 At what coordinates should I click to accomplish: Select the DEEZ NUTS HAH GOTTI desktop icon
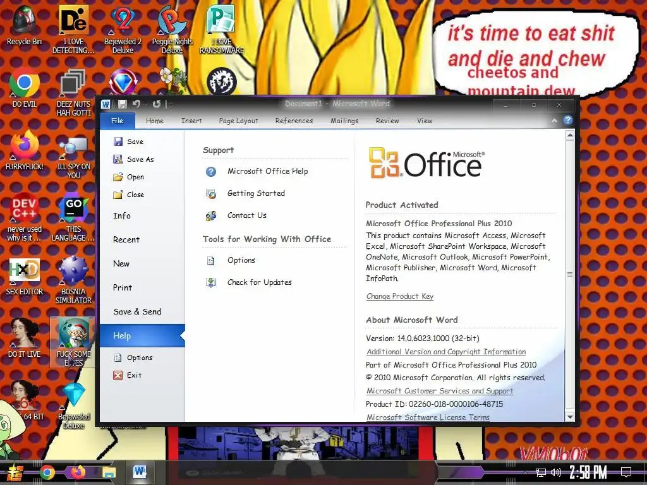(x=73, y=92)
